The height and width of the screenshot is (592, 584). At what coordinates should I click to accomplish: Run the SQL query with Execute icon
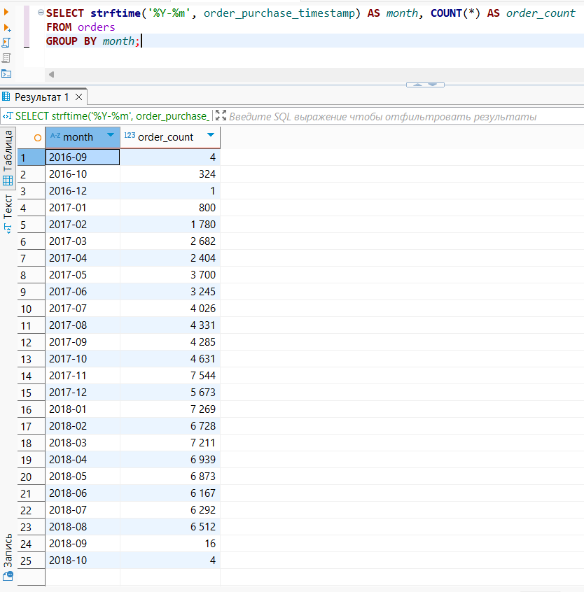[x=7, y=12]
